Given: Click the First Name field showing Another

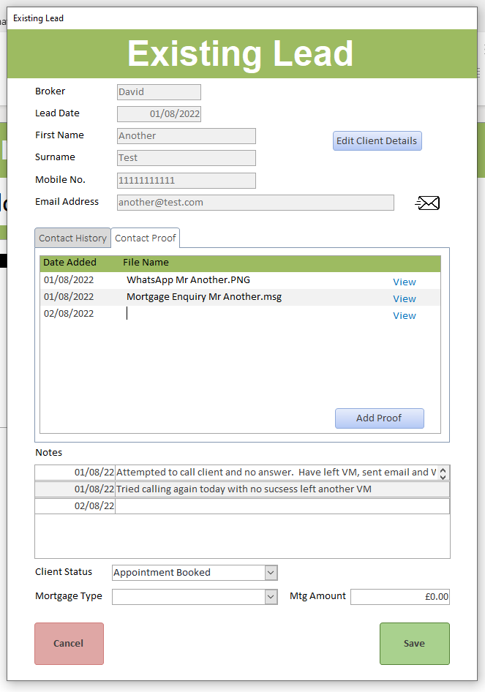Looking at the screenshot, I should tap(187, 136).
